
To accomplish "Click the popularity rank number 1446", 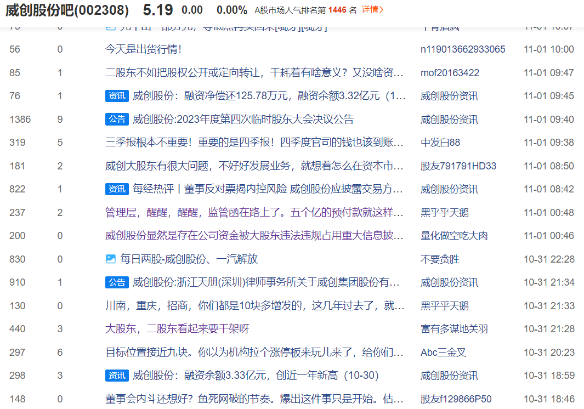I will pos(337,10).
